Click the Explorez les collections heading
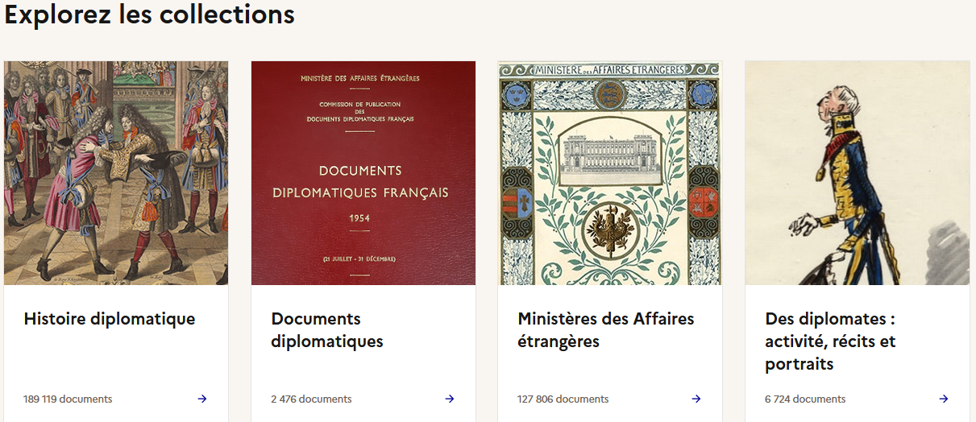The height and width of the screenshot is (422, 976). point(150,14)
